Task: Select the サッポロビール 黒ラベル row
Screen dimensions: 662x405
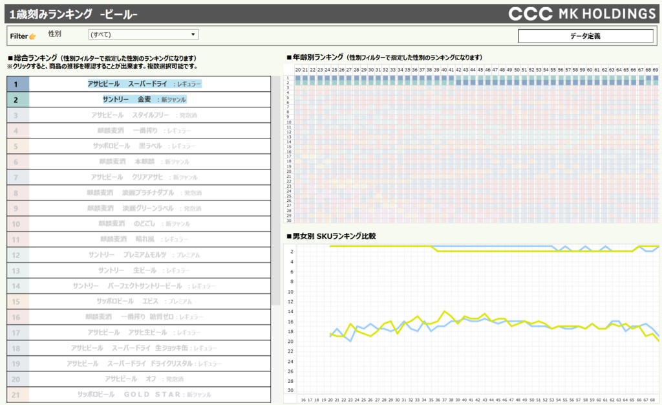Action: [139, 146]
